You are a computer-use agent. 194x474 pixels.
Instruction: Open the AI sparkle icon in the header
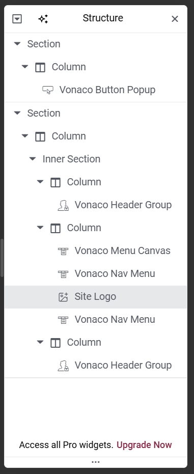[x=43, y=19]
